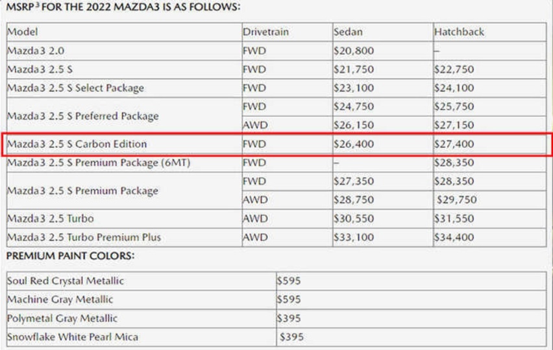Screen dimensions: 553x350
Task: Select the $27,400 Carbon Edition hatchback price
Action: pyautogui.click(x=454, y=144)
